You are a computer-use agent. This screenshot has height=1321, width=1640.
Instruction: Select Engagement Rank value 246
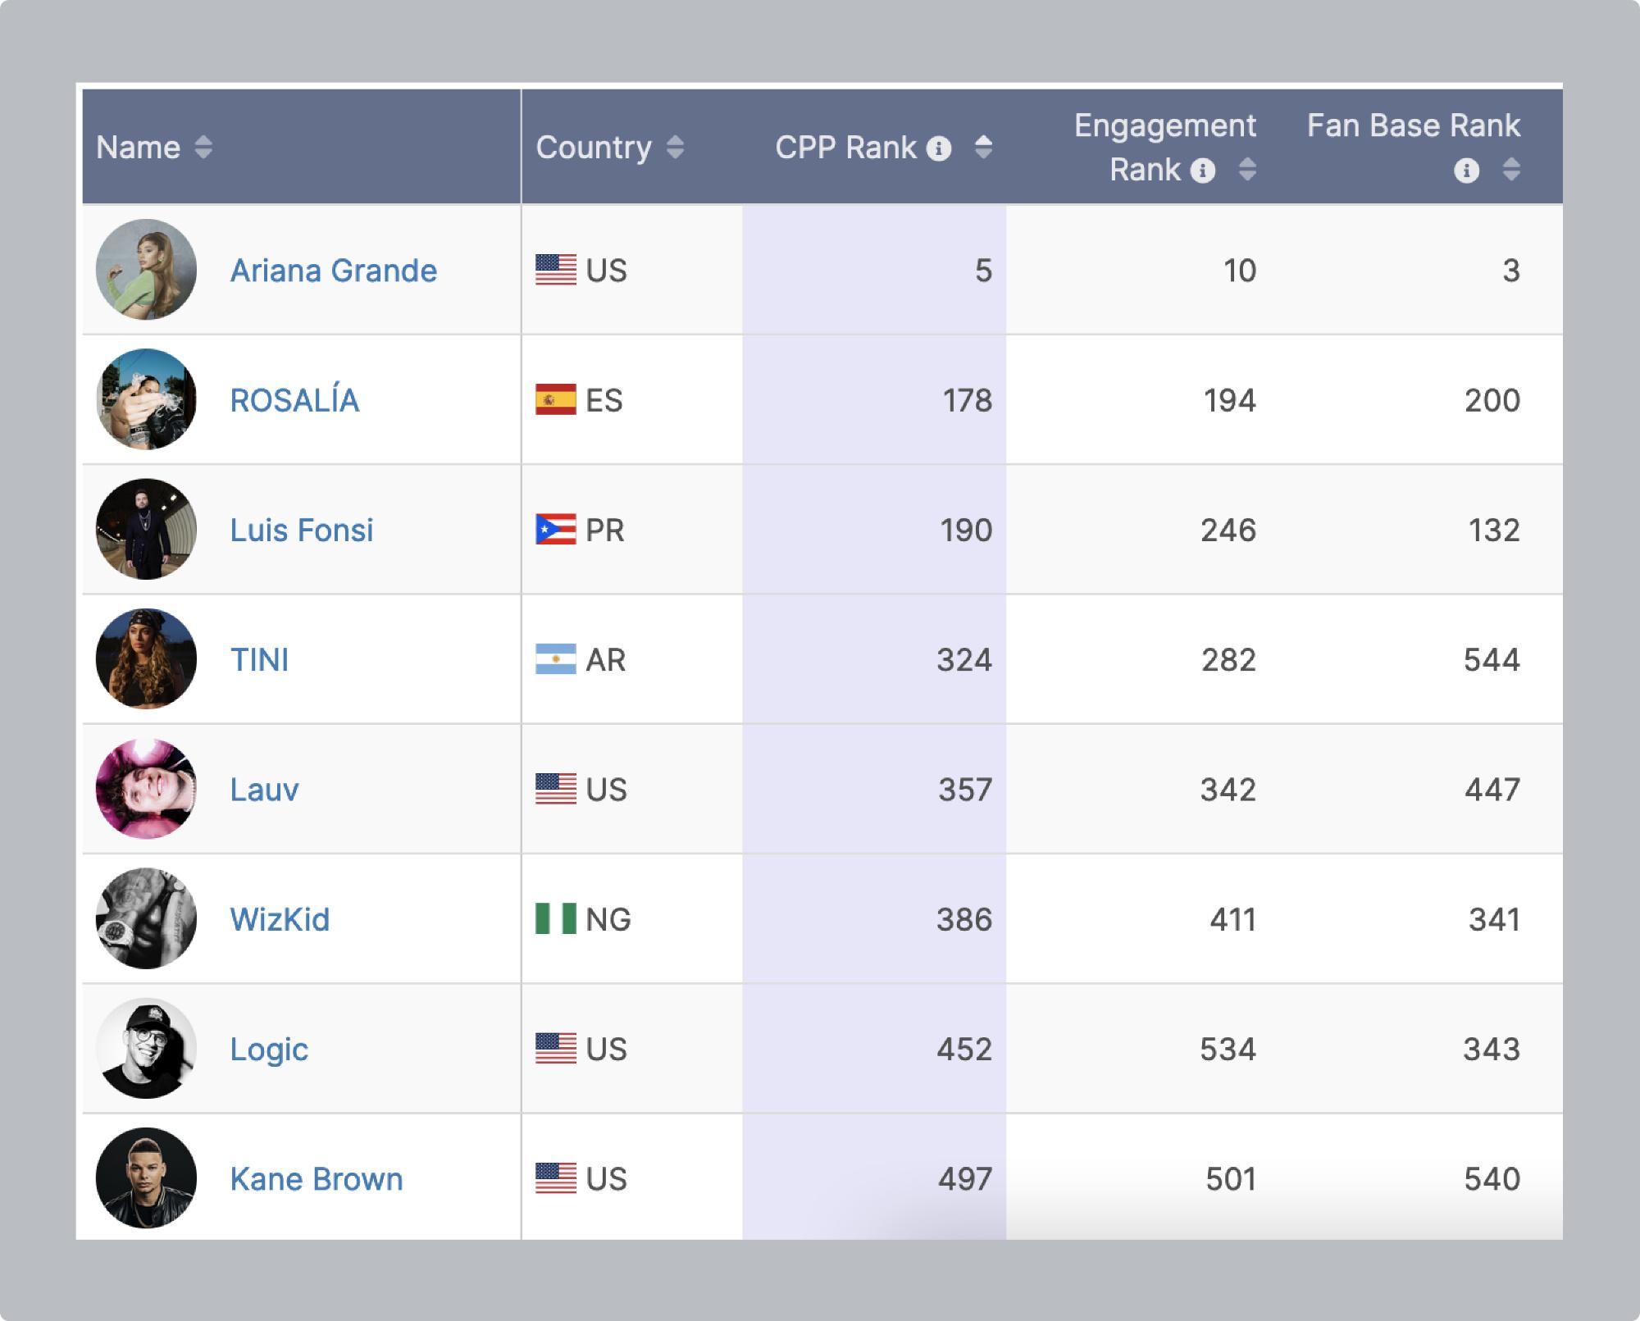tap(1228, 531)
